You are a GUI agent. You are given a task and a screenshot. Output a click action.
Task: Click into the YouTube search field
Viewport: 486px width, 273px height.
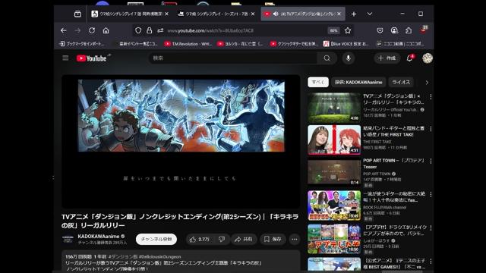tap(233, 58)
